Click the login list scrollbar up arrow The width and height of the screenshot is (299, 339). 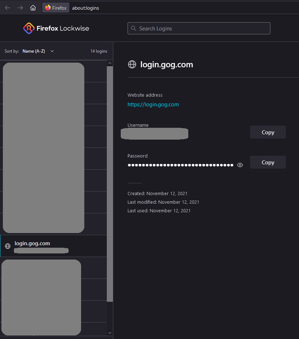click(x=110, y=63)
